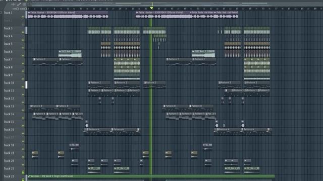The image size is (323, 181).
Task: Open clip menu of leftmost Pattern 3 clip
Action: [89, 90]
